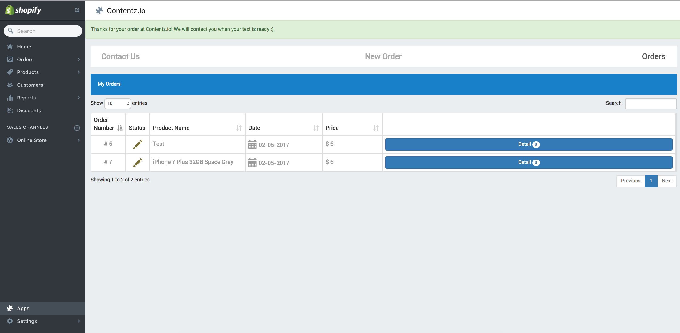Image resolution: width=680 pixels, height=333 pixels.
Task: Switch to the New Order tab
Action: coord(383,56)
